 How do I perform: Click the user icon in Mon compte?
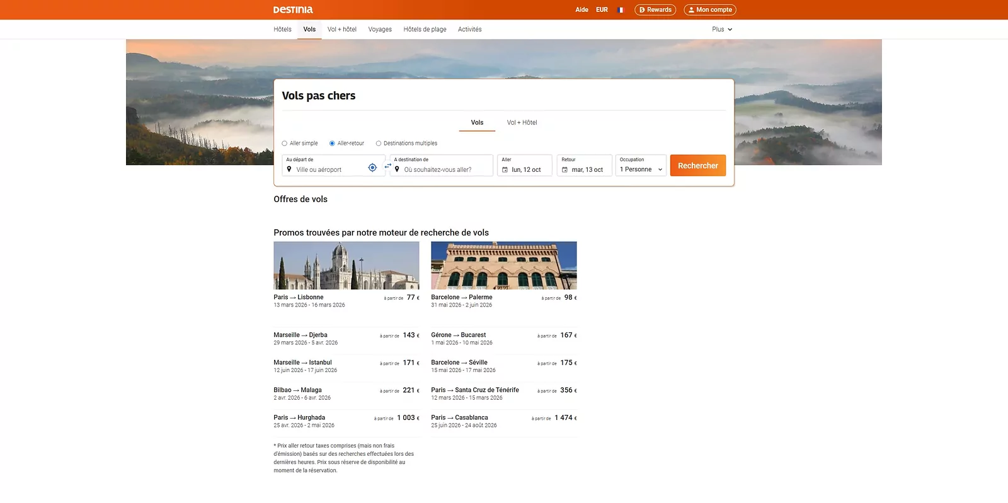tap(691, 10)
